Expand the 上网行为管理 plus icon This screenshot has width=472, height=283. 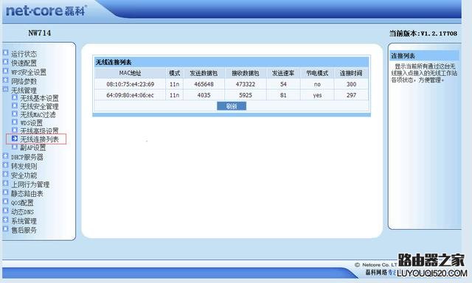point(5,184)
